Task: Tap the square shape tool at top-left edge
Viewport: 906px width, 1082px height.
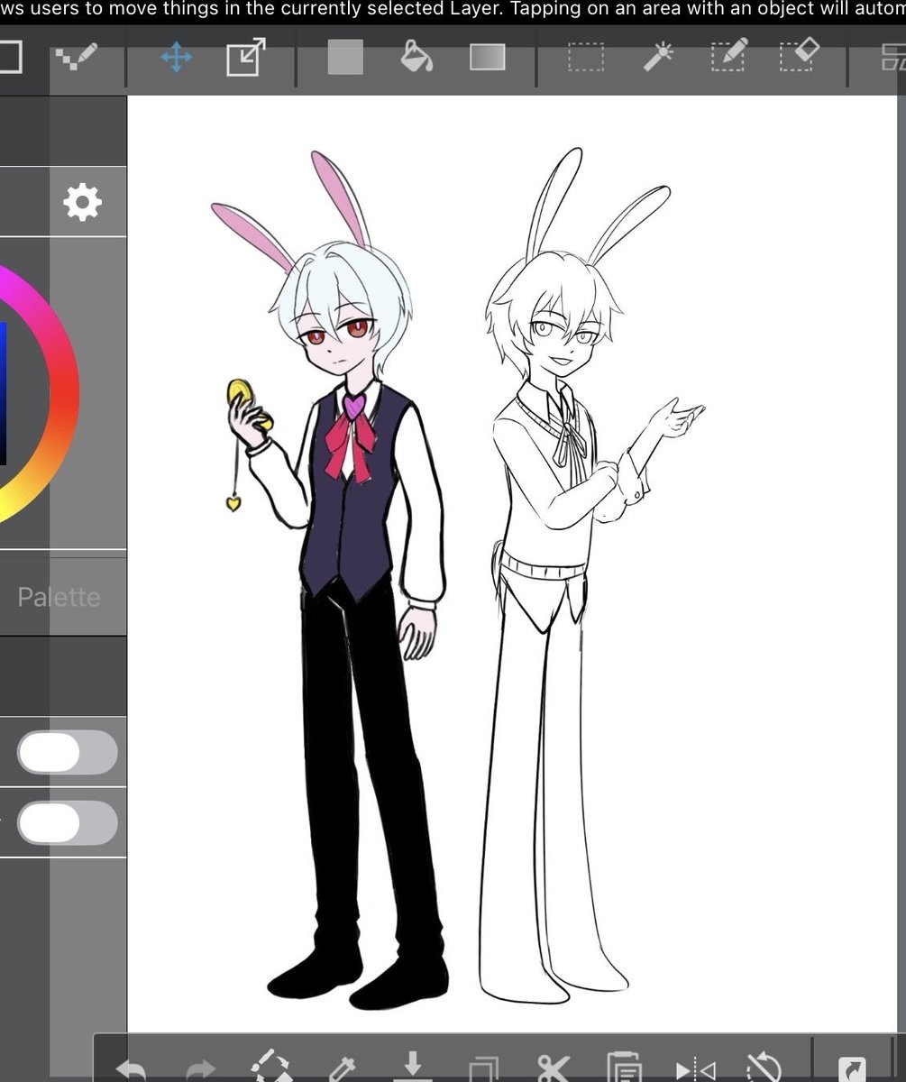Action: coord(10,57)
